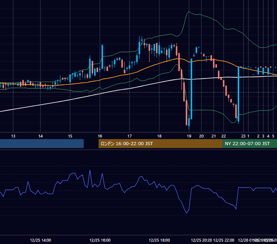Click hour label 16 on time axis

100,136
